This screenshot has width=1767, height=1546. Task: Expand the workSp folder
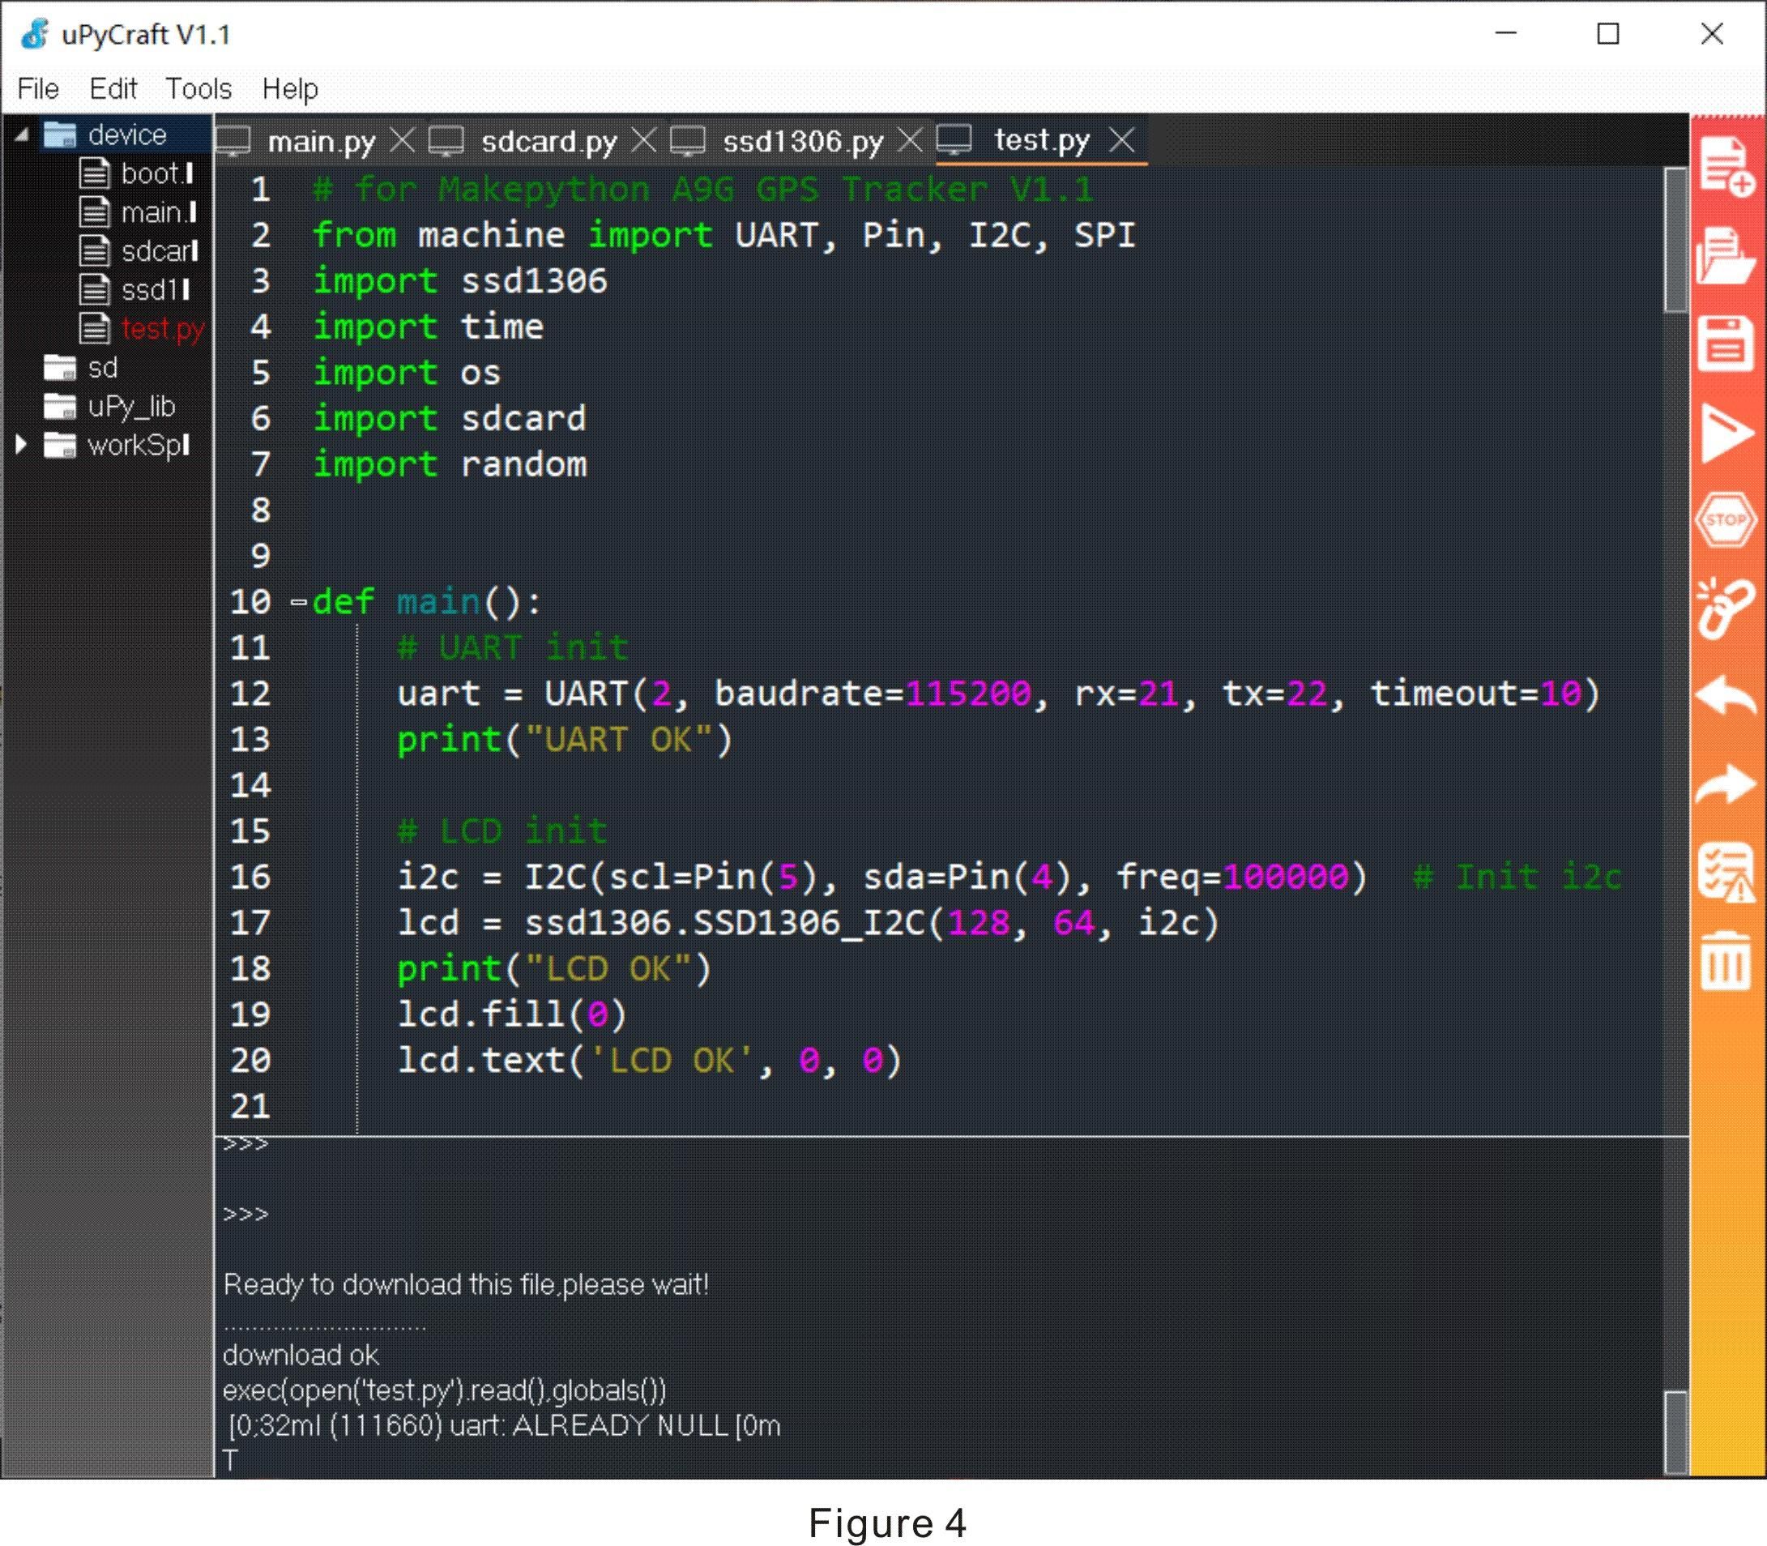pyautogui.click(x=22, y=445)
